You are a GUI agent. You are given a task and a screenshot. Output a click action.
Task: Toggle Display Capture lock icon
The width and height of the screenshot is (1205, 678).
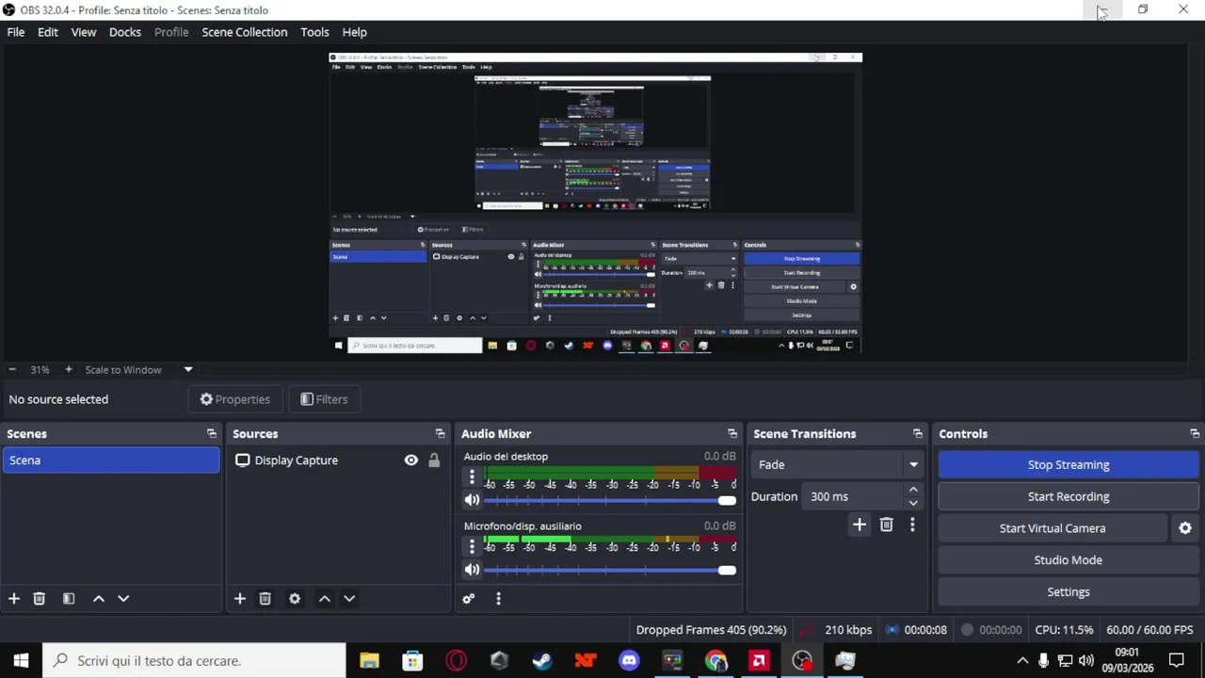pos(434,460)
